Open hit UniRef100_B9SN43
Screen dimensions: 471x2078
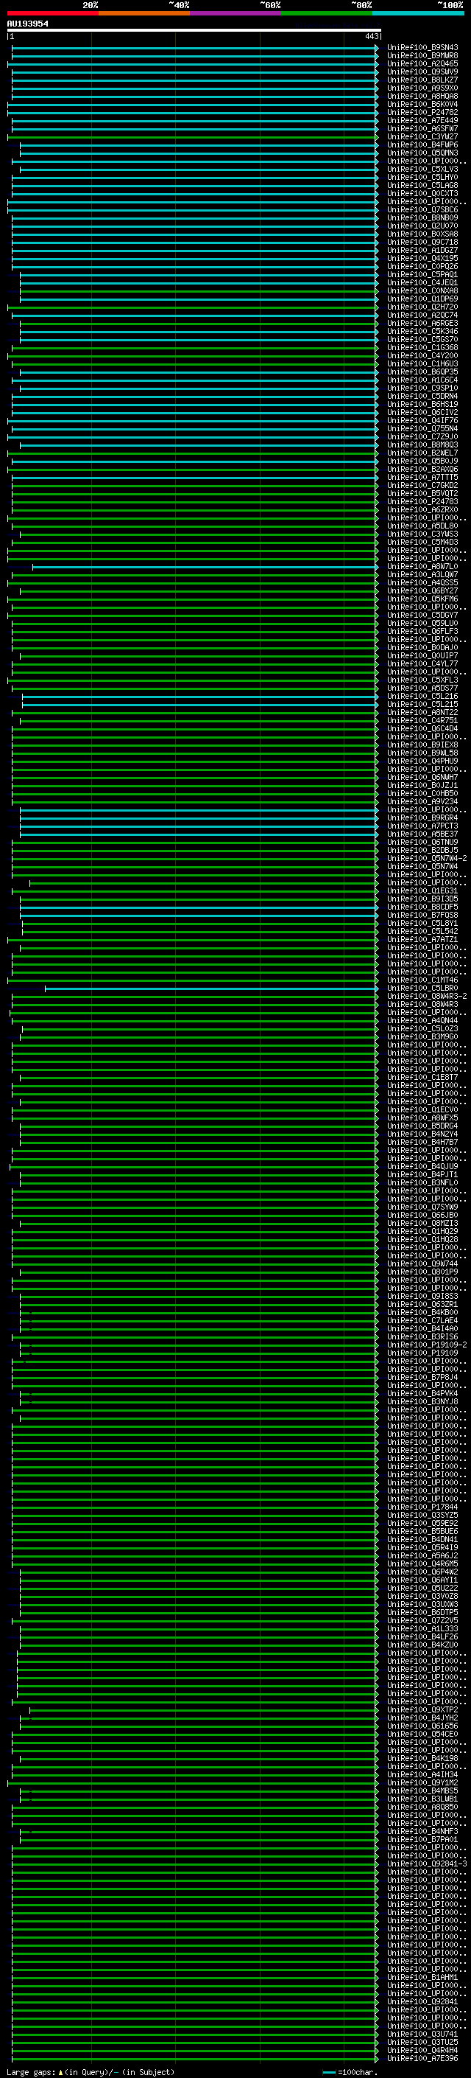pos(422,48)
